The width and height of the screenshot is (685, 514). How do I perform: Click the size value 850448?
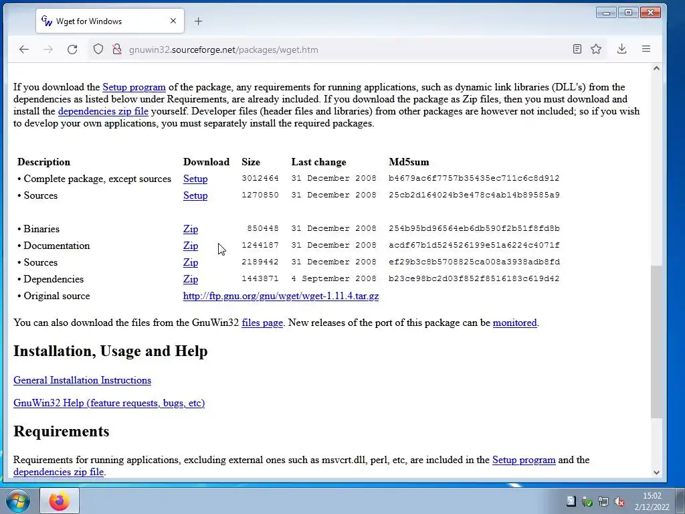point(262,229)
